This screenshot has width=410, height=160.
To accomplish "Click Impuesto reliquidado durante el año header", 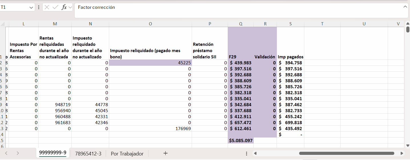I will (90, 43).
